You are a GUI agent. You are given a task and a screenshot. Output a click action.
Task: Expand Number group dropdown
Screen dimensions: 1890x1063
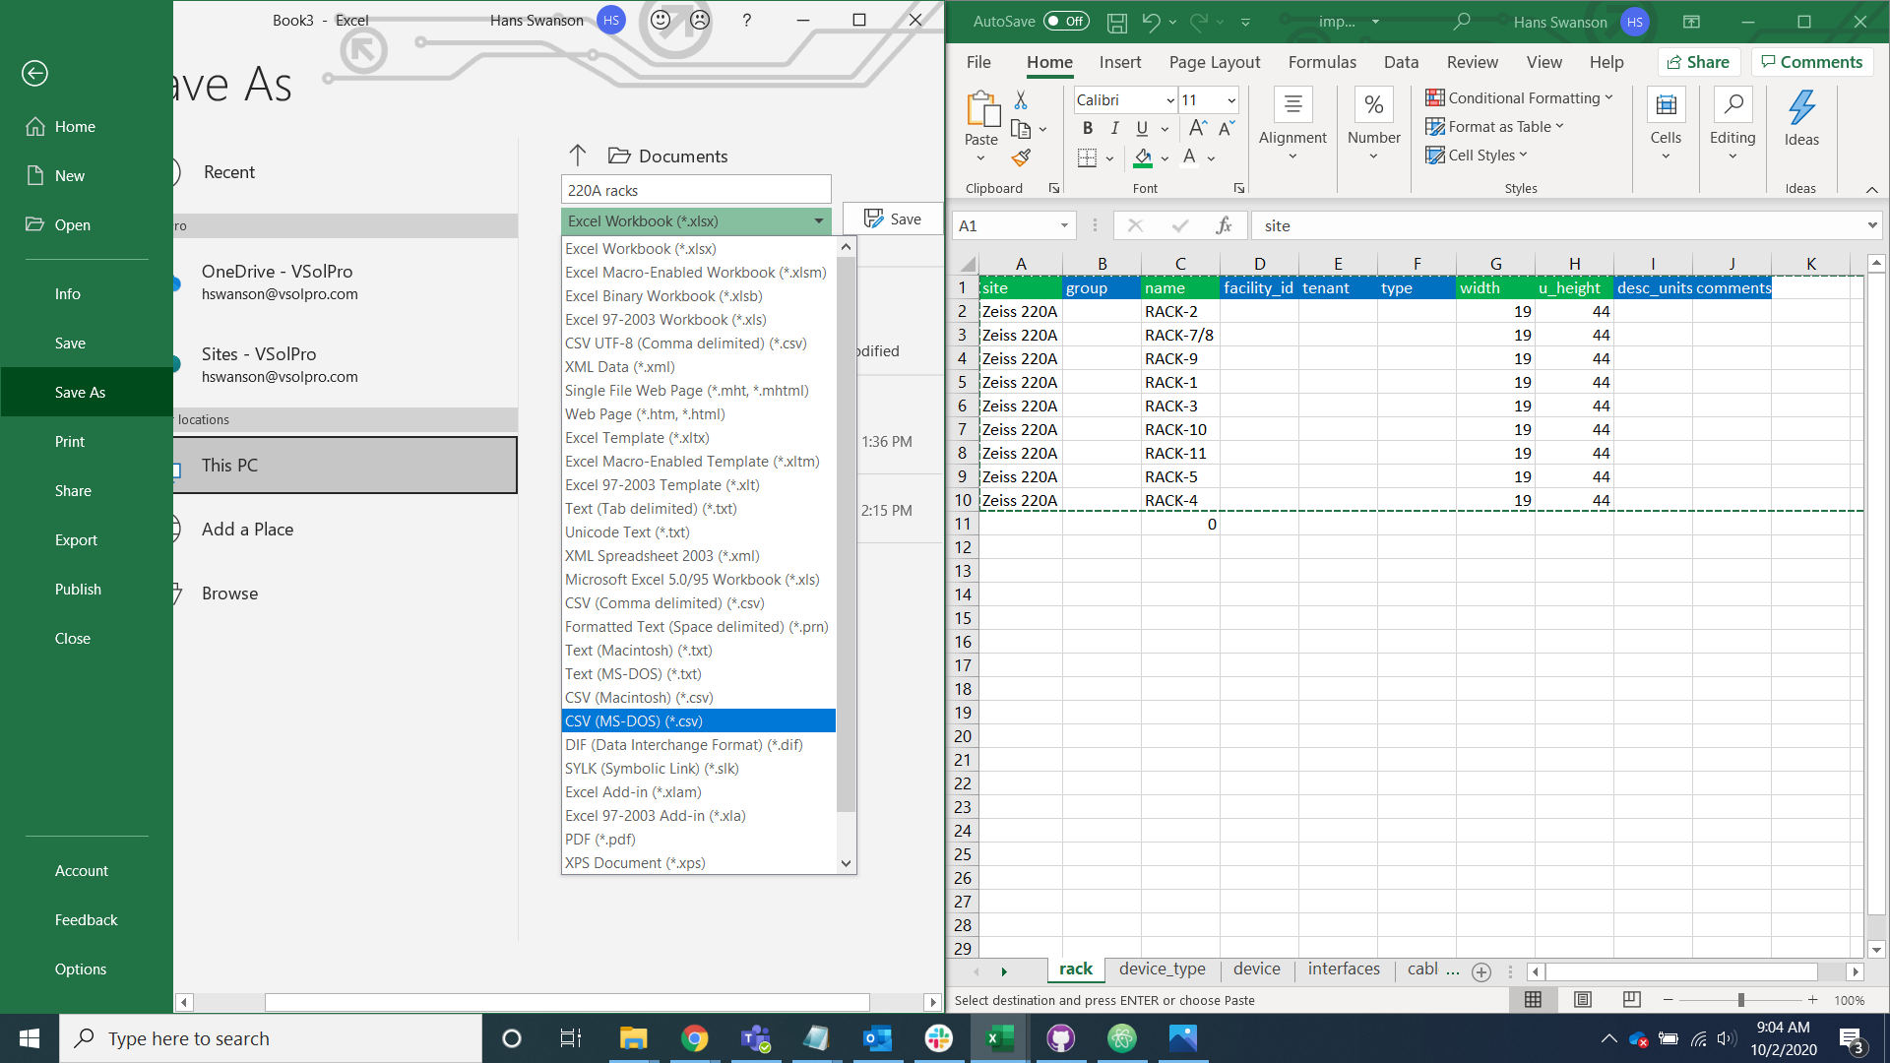point(1373,156)
